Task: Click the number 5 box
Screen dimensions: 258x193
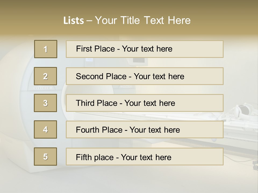Action: tap(45, 157)
